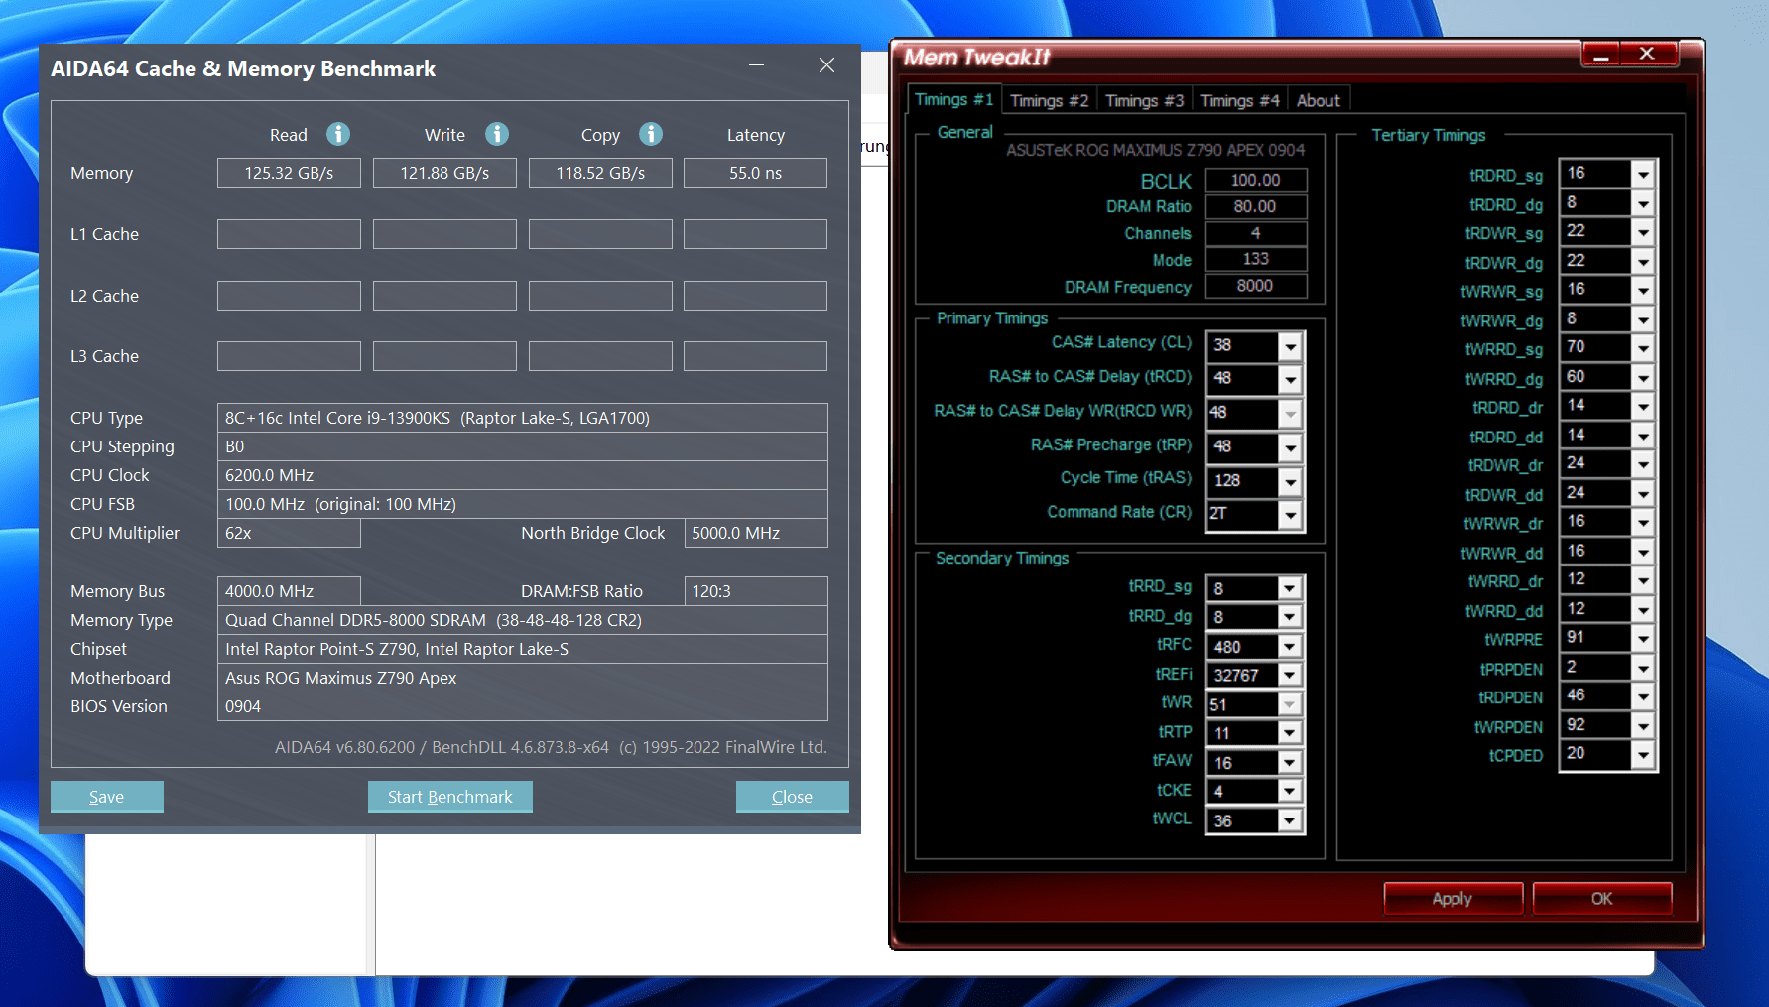The height and width of the screenshot is (1007, 1769).
Task: Click the CPU Clock 6200.0 MHz field
Action: [523, 475]
